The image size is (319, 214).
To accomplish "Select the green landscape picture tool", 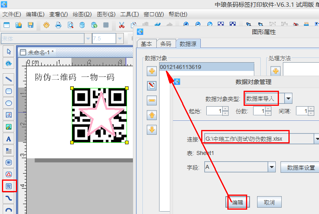I will [9, 127].
